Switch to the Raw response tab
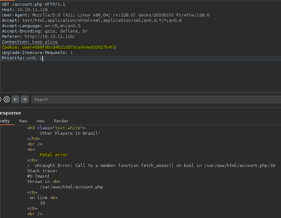The image size is (281, 218). (23, 121)
